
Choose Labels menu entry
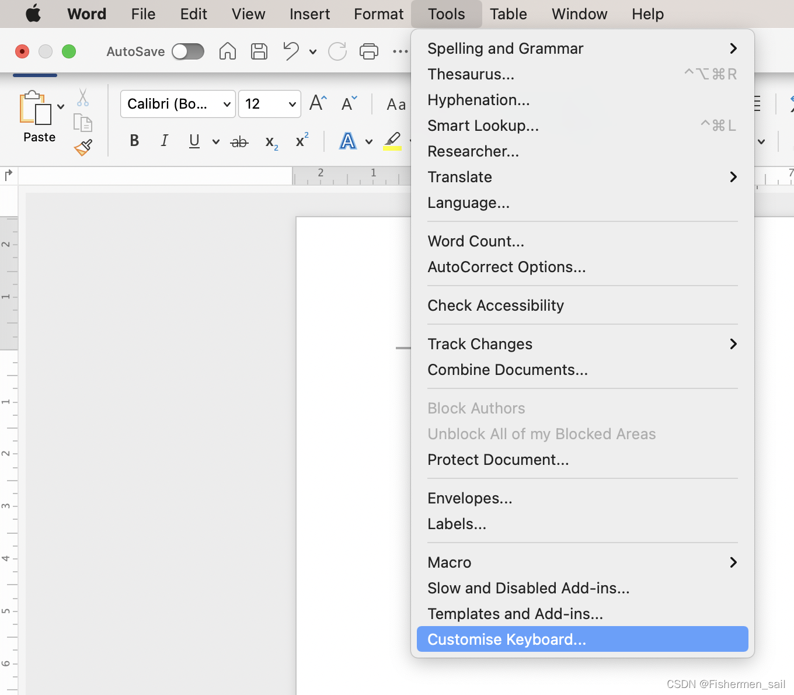click(583, 524)
